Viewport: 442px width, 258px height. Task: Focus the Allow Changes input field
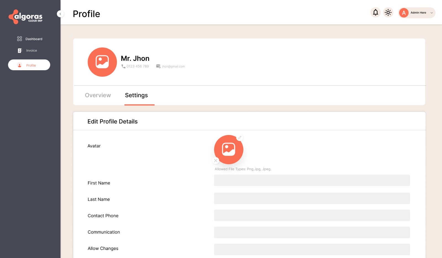click(x=312, y=249)
